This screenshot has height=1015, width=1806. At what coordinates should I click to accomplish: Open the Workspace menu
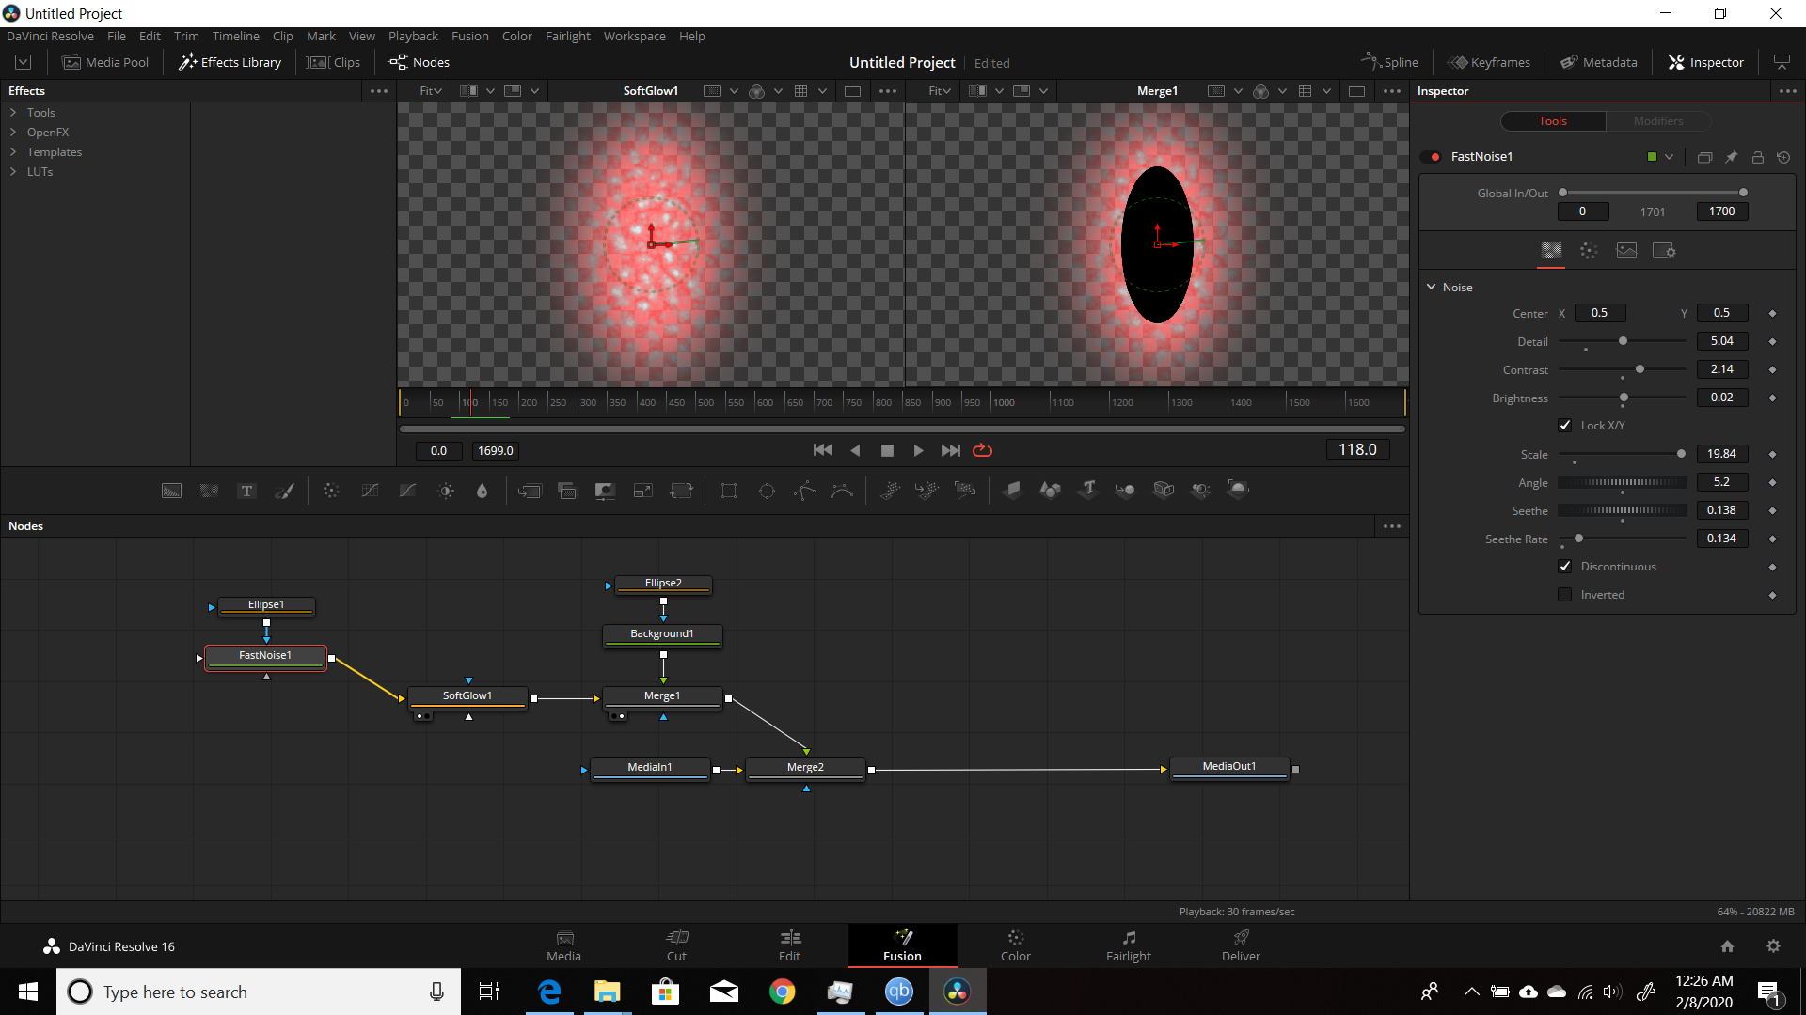click(x=634, y=36)
